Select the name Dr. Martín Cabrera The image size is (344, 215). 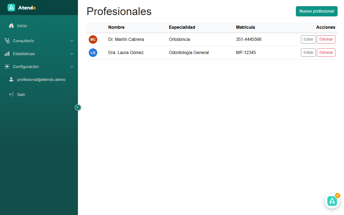(126, 40)
